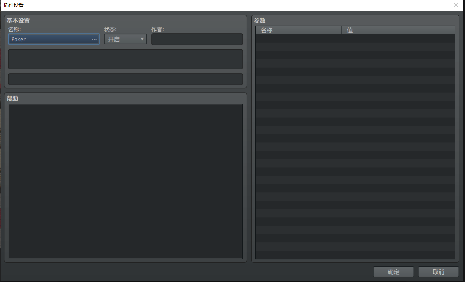Click inside the 帮助 help text area

pos(125,181)
